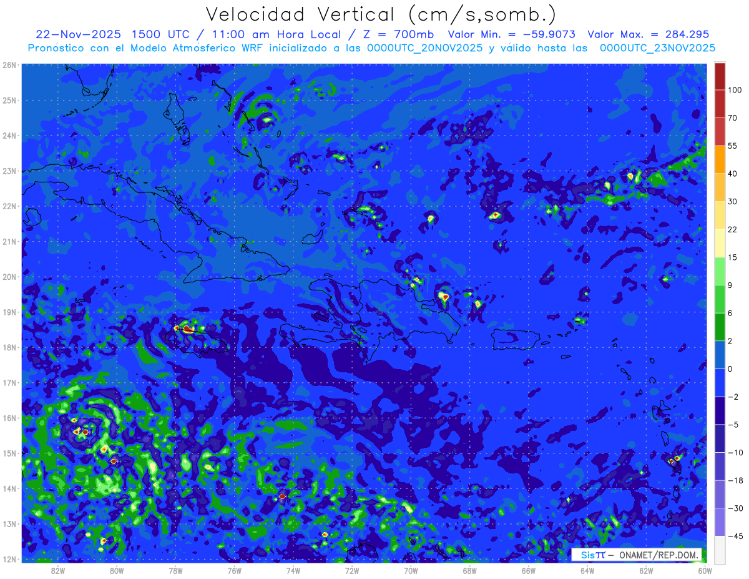The image size is (749, 579).
Task: Click the '26N' latitude label
Action: [x=9, y=65]
